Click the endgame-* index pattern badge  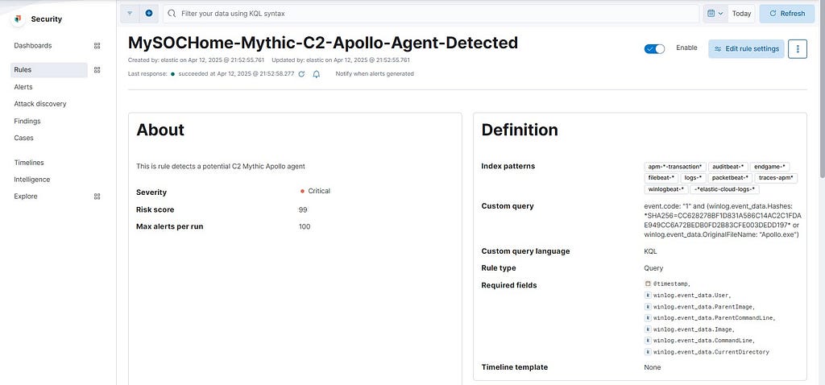[769, 166]
